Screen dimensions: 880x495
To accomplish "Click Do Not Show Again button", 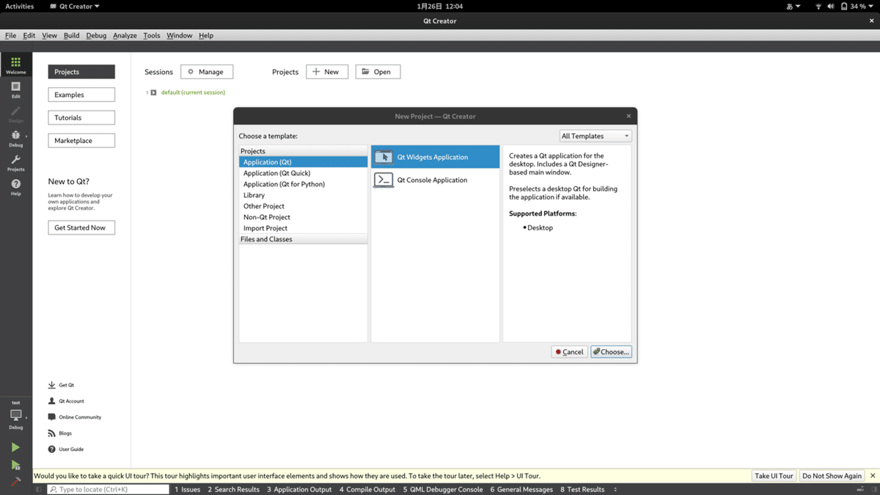I will 832,476.
